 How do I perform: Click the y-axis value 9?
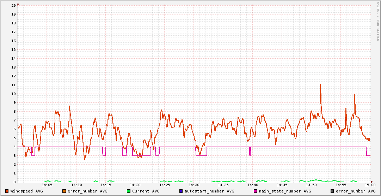click(x=14, y=102)
